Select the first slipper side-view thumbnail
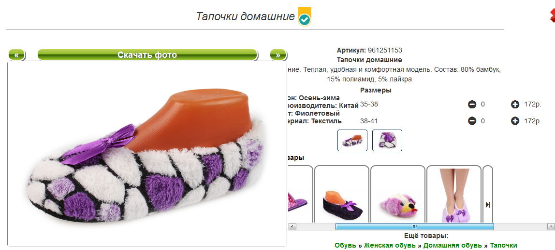Image resolution: width=555 pixels, height=250 pixels. point(352,140)
